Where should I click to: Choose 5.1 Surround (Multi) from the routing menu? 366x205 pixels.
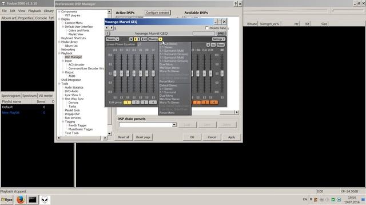tap(172, 51)
